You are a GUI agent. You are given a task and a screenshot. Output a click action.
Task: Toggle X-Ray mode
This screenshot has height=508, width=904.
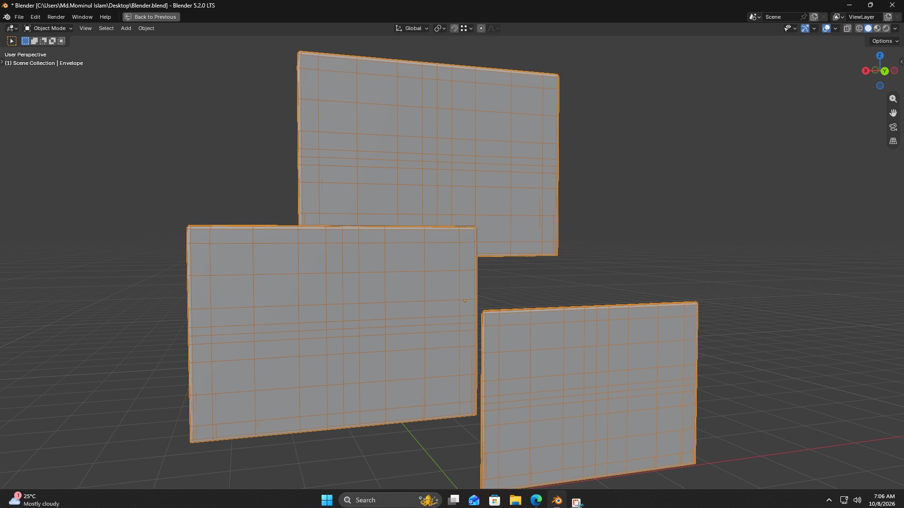pos(847,28)
